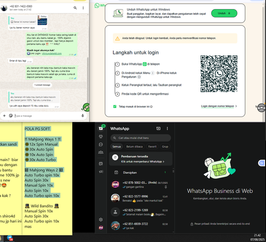
Task: Open the info icon next to Tetap masuk
Action: (151, 106)
